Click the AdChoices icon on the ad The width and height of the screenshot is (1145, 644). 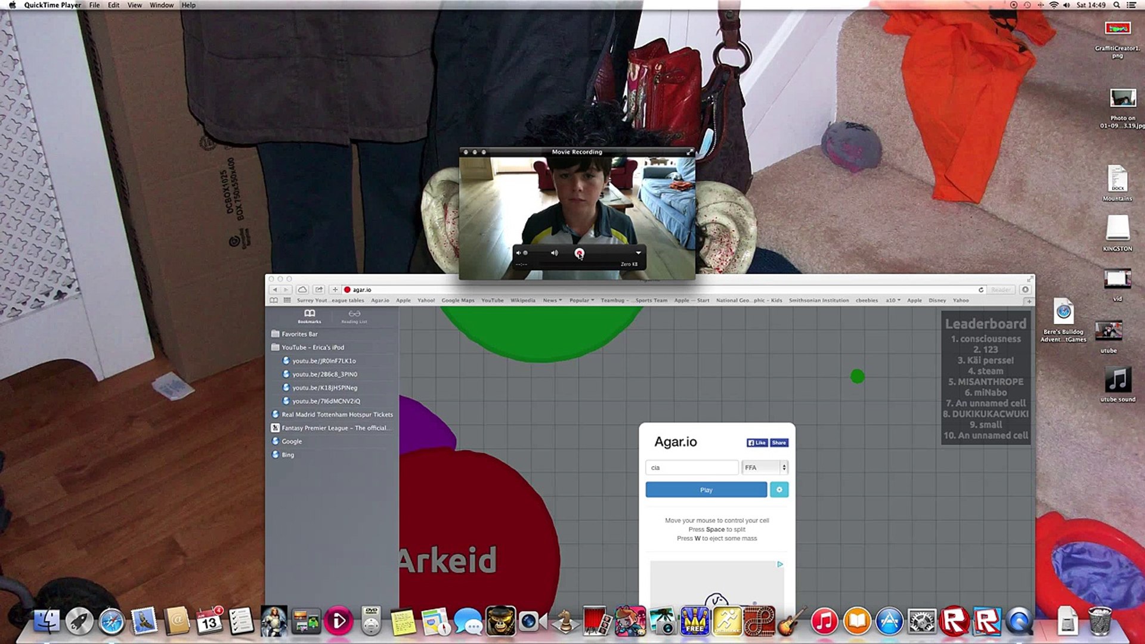click(x=779, y=564)
